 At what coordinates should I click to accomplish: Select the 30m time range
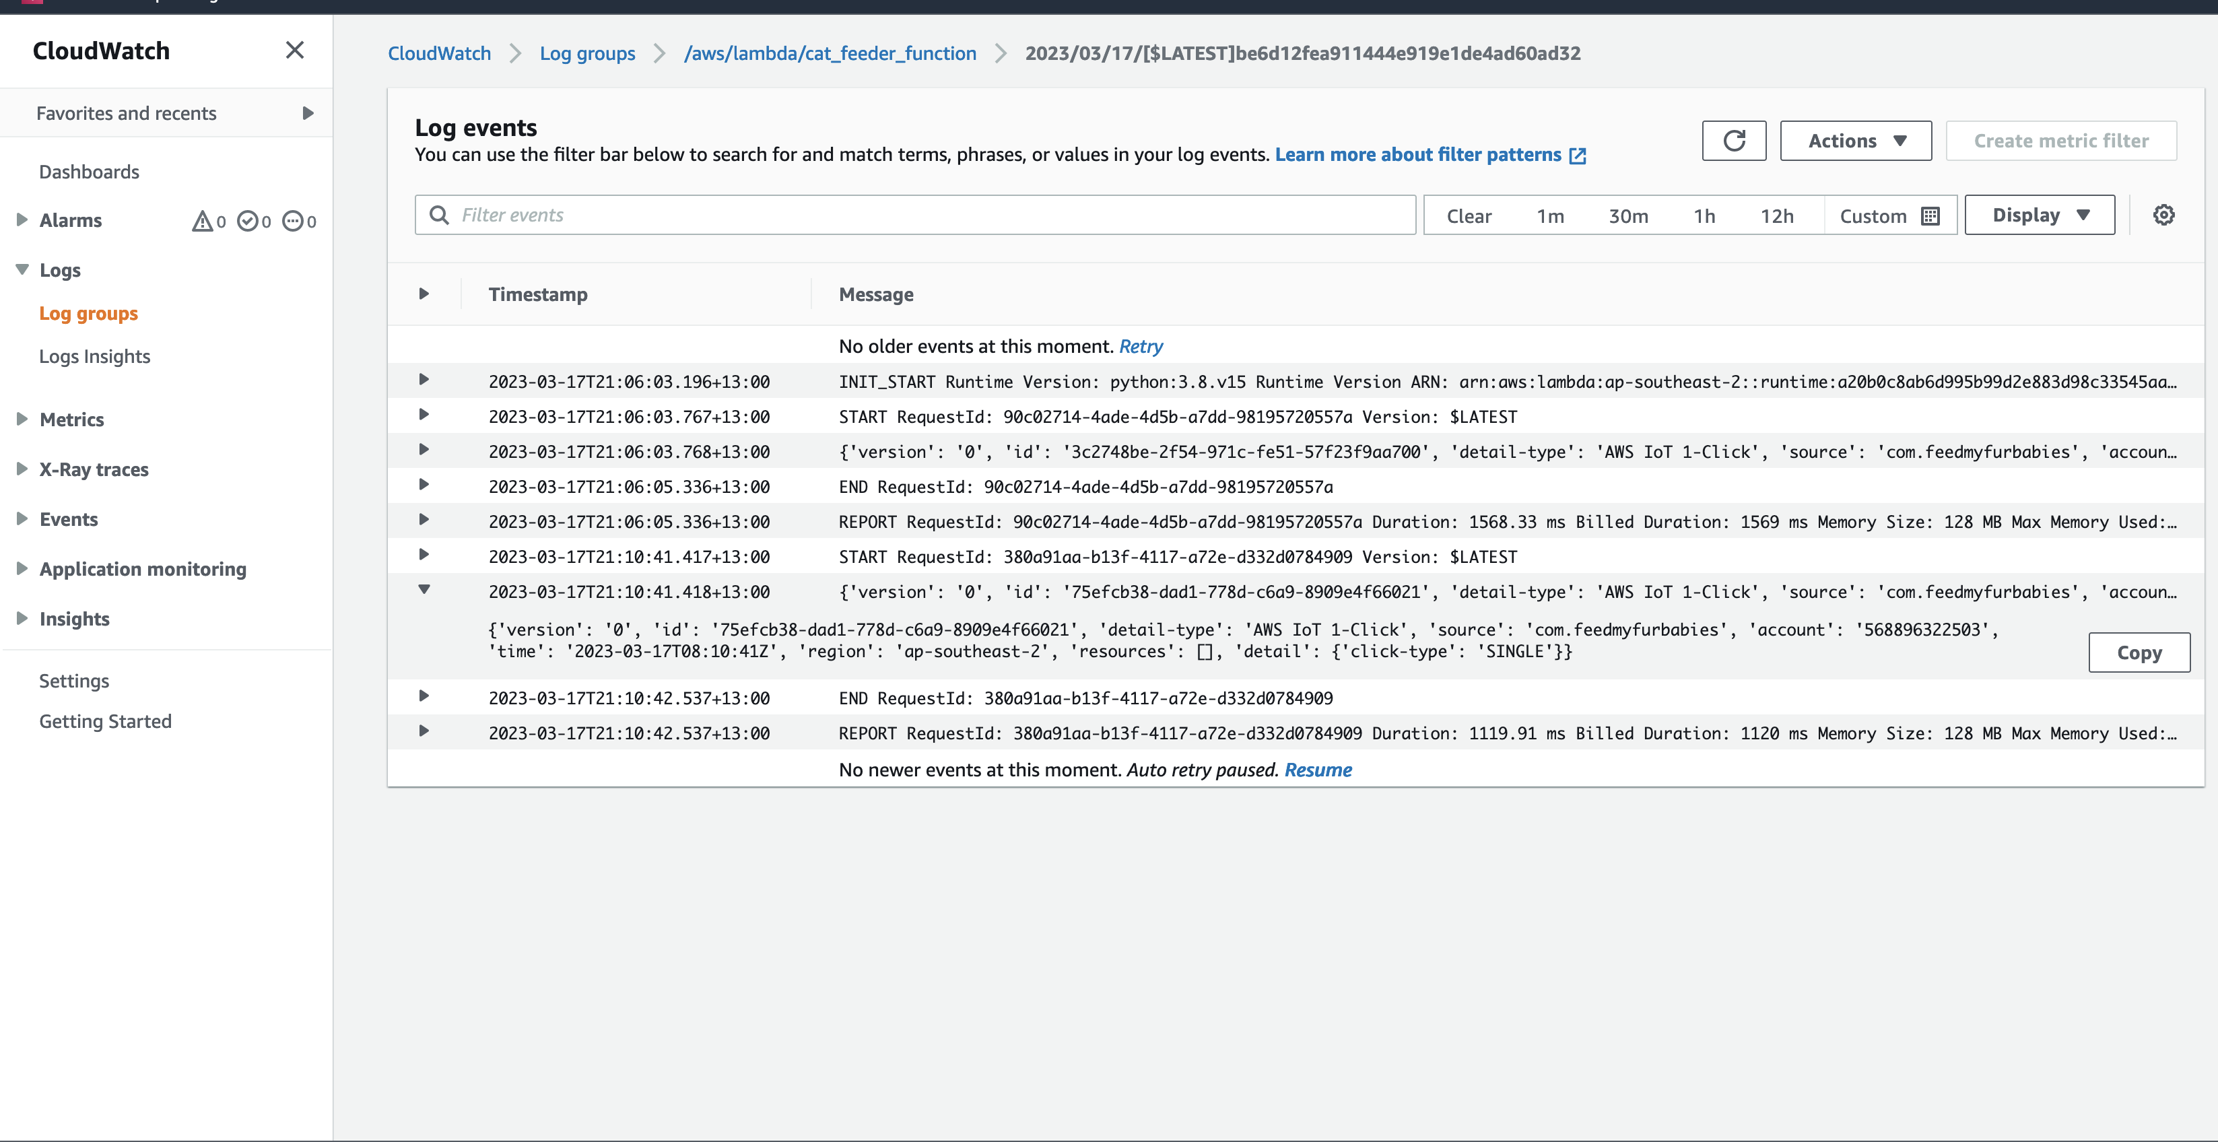click(1628, 216)
